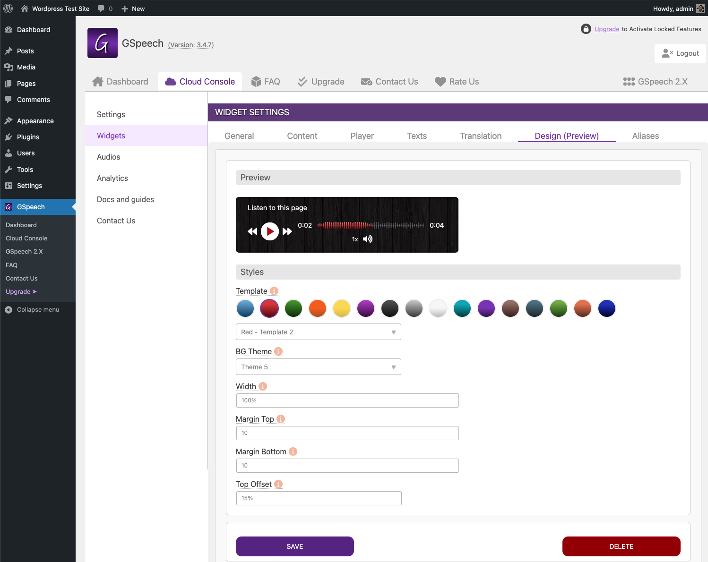
Task: Click the Margin Top info icon
Action: click(281, 419)
